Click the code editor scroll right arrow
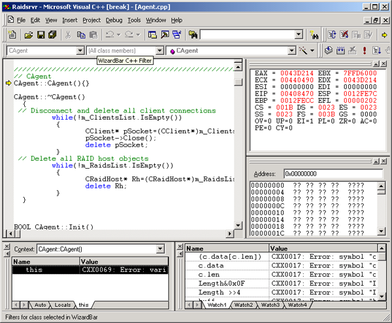This screenshot has height=323, width=392. click(x=230, y=233)
